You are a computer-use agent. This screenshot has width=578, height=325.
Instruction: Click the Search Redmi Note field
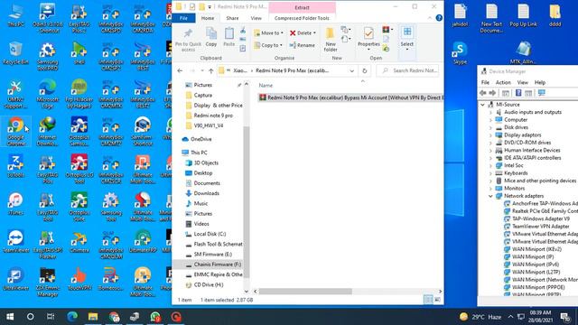click(x=408, y=70)
